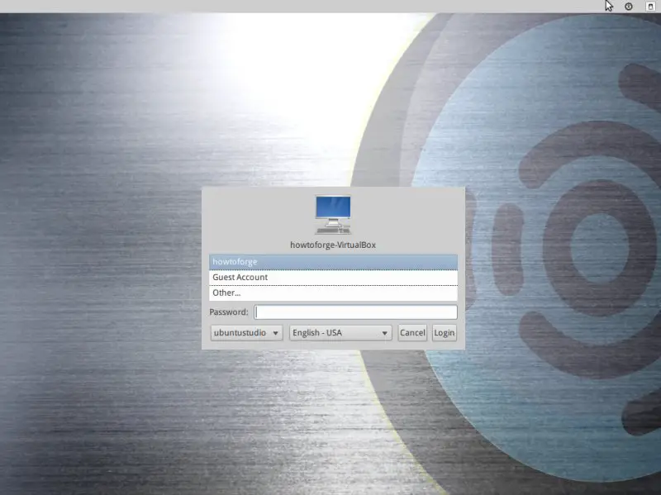Image resolution: width=661 pixels, height=495 pixels.
Task: Click the computer icon above howtoforge-VirtualBox
Action: coord(333,215)
